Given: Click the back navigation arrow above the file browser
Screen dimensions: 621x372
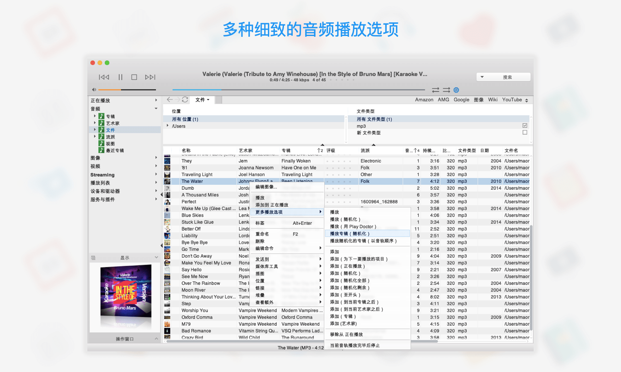Looking at the screenshot, I should 169,99.
